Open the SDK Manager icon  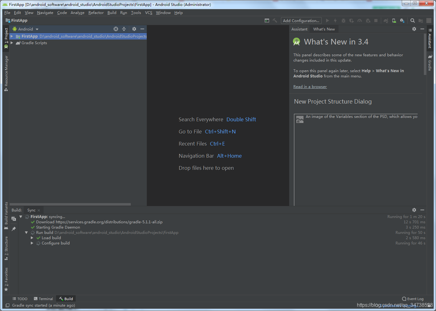pyautogui.click(x=402, y=21)
